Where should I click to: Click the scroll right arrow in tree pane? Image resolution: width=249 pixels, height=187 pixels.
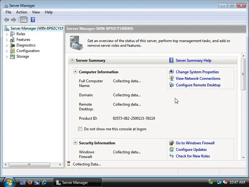[60, 165]
